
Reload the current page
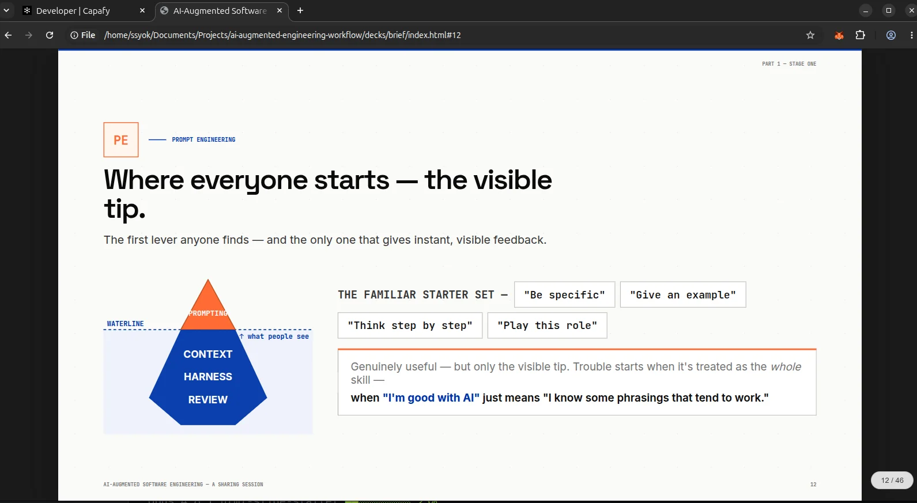(x=50, y=35)
